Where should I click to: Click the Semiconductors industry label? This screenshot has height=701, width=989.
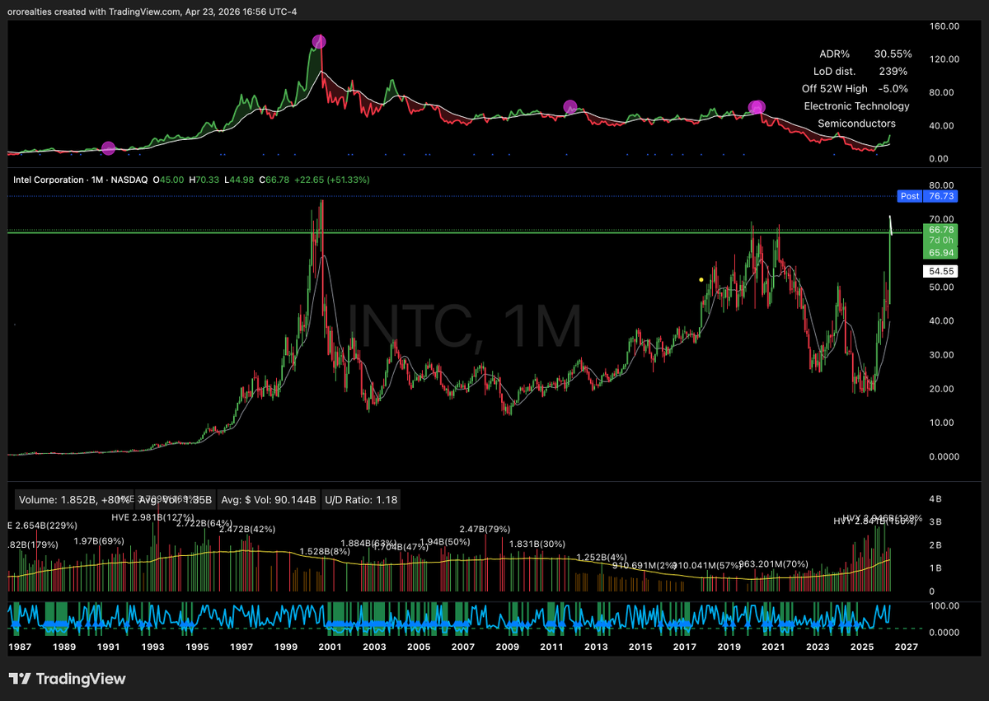coord(857,123)
